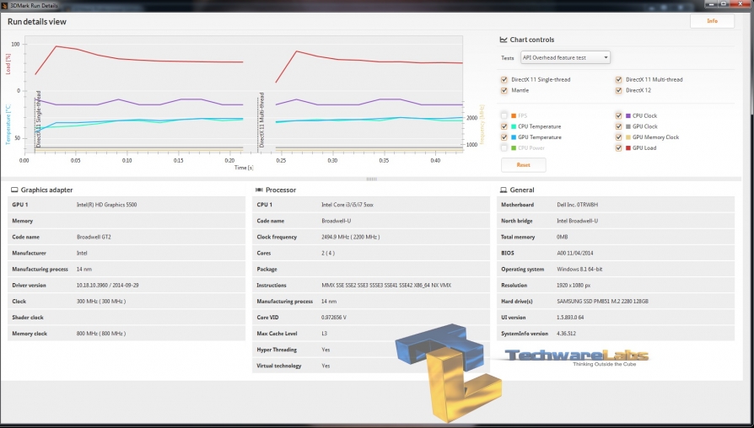Click the blue GPU Temperature color swatch
Image resolution: width=754 pixels, height=428 pixels.
(x=514, y=137)
